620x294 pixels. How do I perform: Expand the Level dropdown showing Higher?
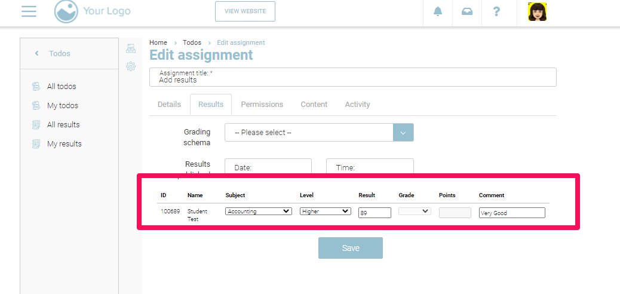(x=326, y=211)
